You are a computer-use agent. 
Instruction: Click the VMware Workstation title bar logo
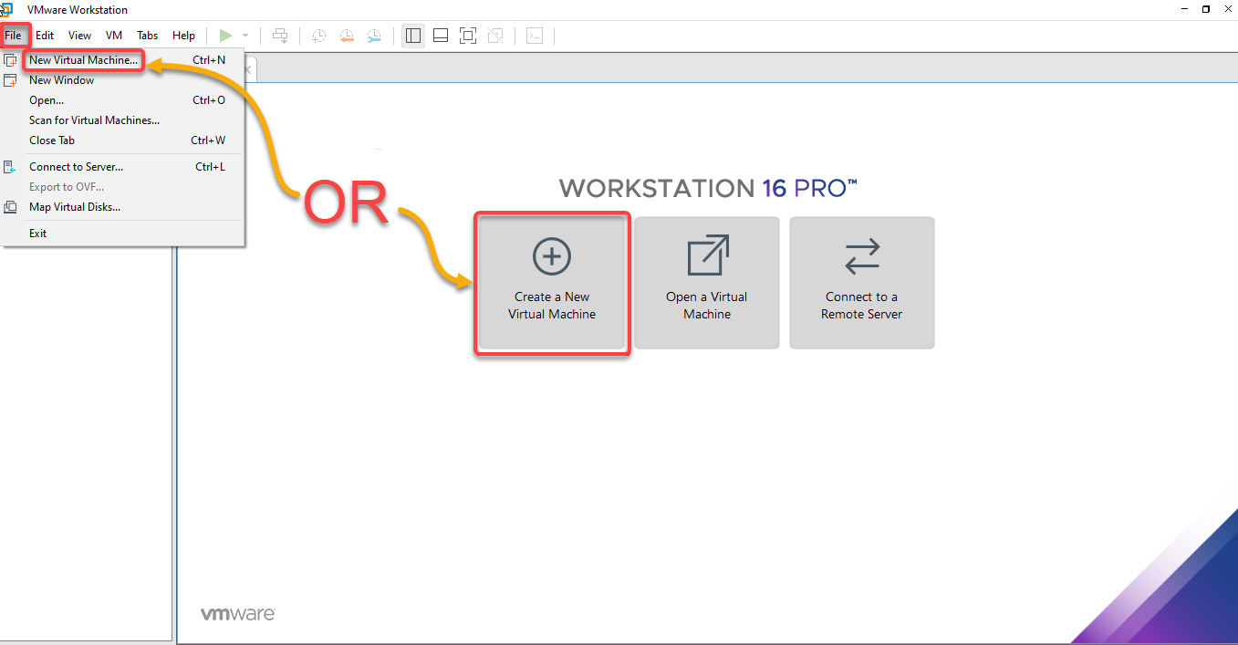coord(6,10)
